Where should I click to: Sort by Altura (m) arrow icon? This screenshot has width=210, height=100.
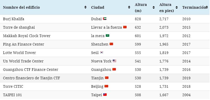pyautogui.click(x=154, y=8)
